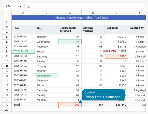The image size is (148, 114).
Task: Select the highlighted Wednesday cell in row 13
Action: 47,76
